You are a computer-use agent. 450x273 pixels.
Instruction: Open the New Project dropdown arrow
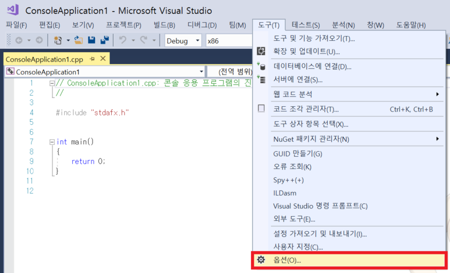click(68, 41)
